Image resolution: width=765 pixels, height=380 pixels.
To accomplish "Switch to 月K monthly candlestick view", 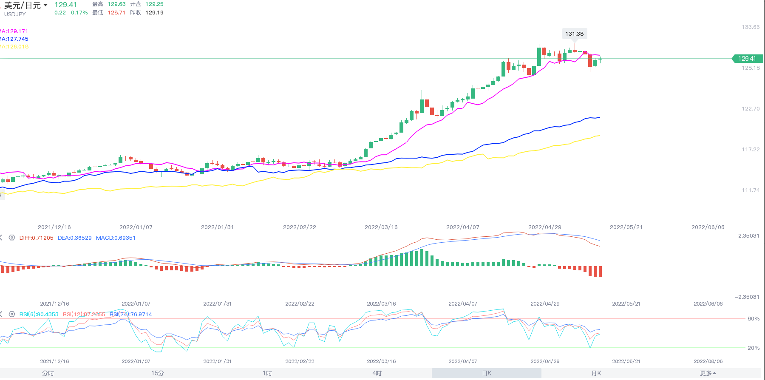I will coord(596,373).
